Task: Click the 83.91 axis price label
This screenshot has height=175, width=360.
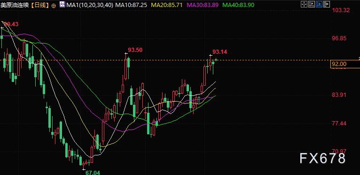Action: coord(339,95)
